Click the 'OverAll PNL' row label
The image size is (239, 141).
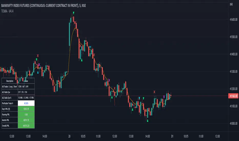9,126
